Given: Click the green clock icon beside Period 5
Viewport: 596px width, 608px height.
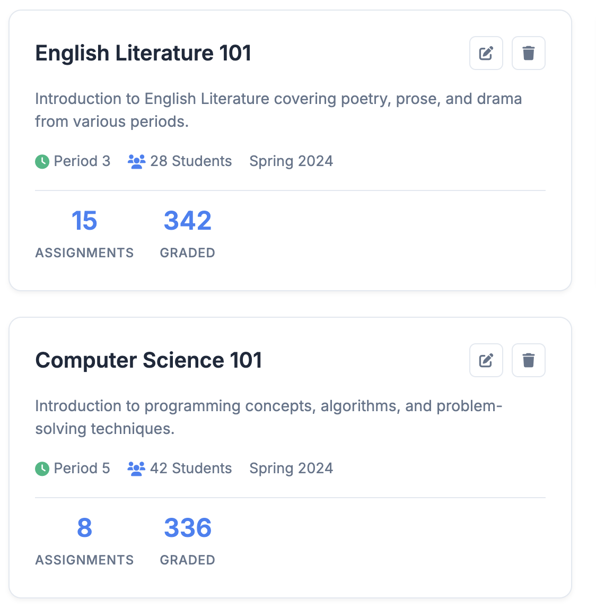Looking at the screenshot, I should click(x=42, y=469).
